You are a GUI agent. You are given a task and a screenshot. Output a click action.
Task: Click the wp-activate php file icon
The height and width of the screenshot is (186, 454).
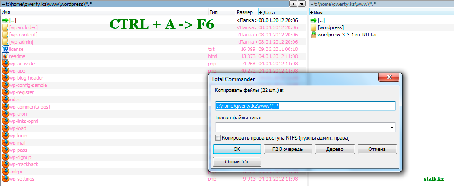pyautogui.click(x=5, y=64)
